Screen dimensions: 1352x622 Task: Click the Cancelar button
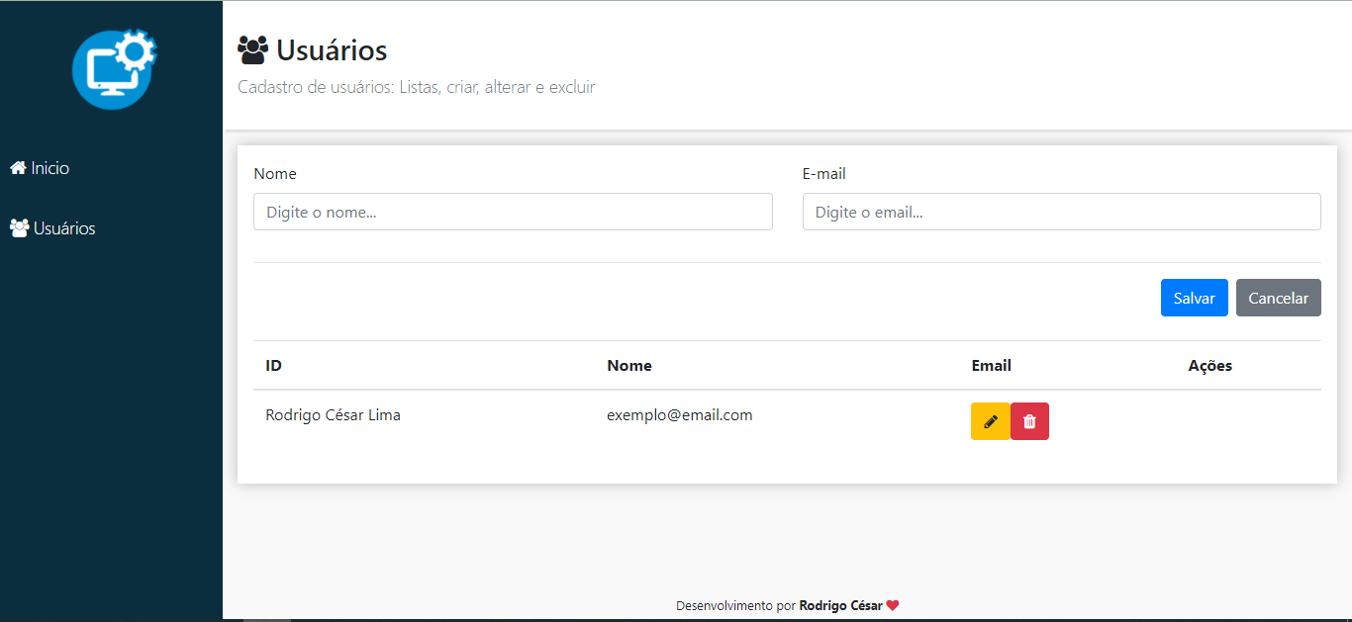click(x=1278, y=298)
